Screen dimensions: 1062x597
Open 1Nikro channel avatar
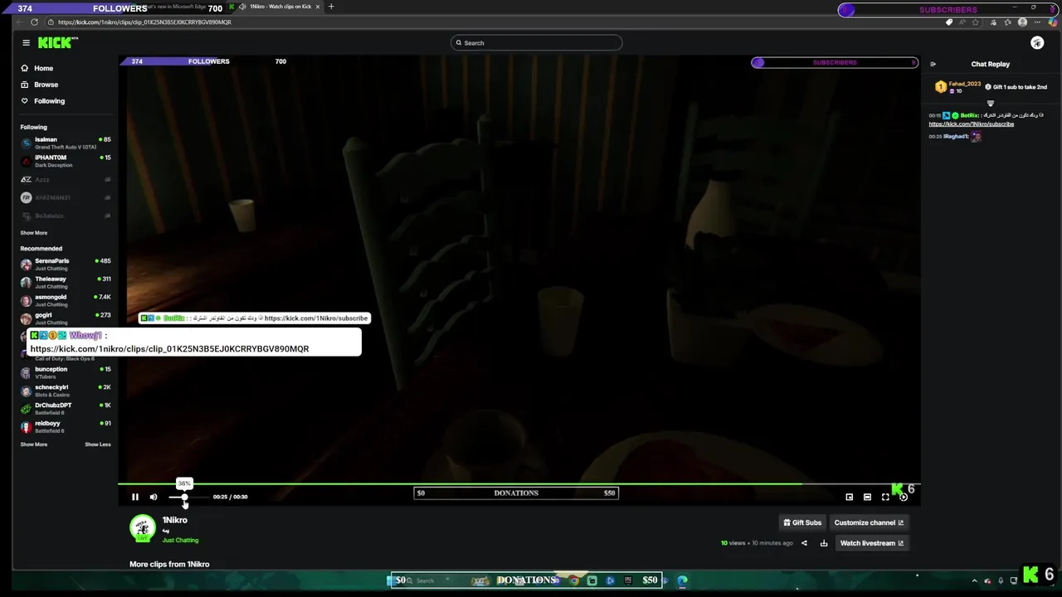coord(143,528)
